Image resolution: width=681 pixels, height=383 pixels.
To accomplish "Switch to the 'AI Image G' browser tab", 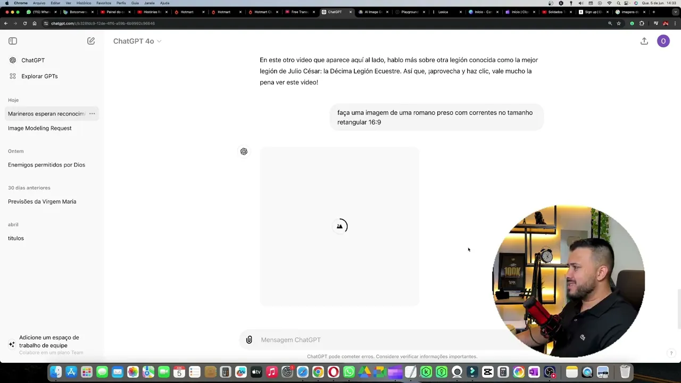I will coord(373,12).
